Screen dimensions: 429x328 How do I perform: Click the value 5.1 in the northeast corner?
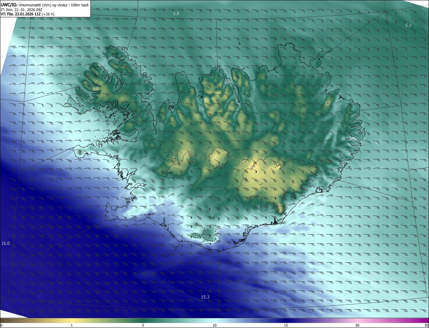tap(408, 25)
